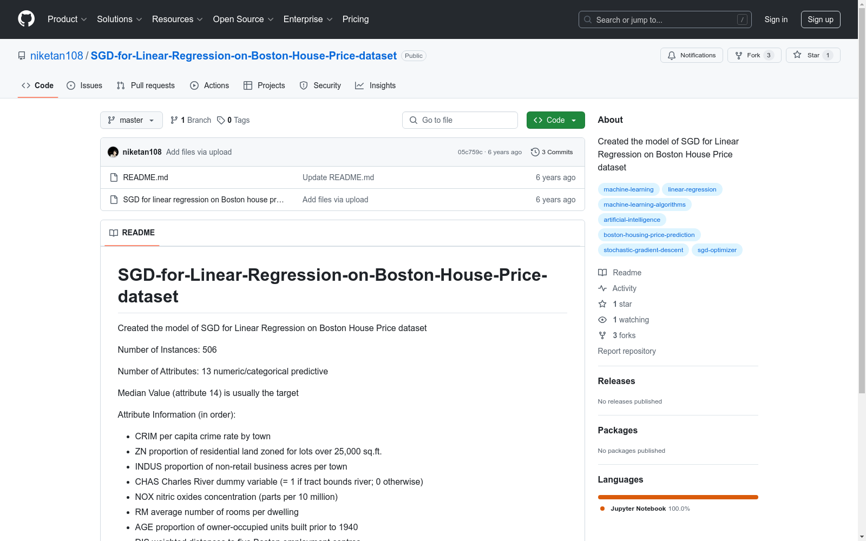The image size is (866, 541).
Task: Click the star icon in the Star button
Action: [x=797, y=55]
